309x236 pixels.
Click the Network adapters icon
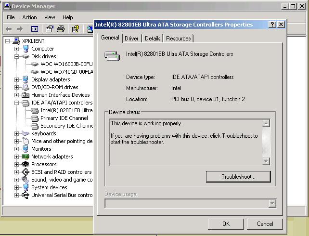tap(26, 157)
